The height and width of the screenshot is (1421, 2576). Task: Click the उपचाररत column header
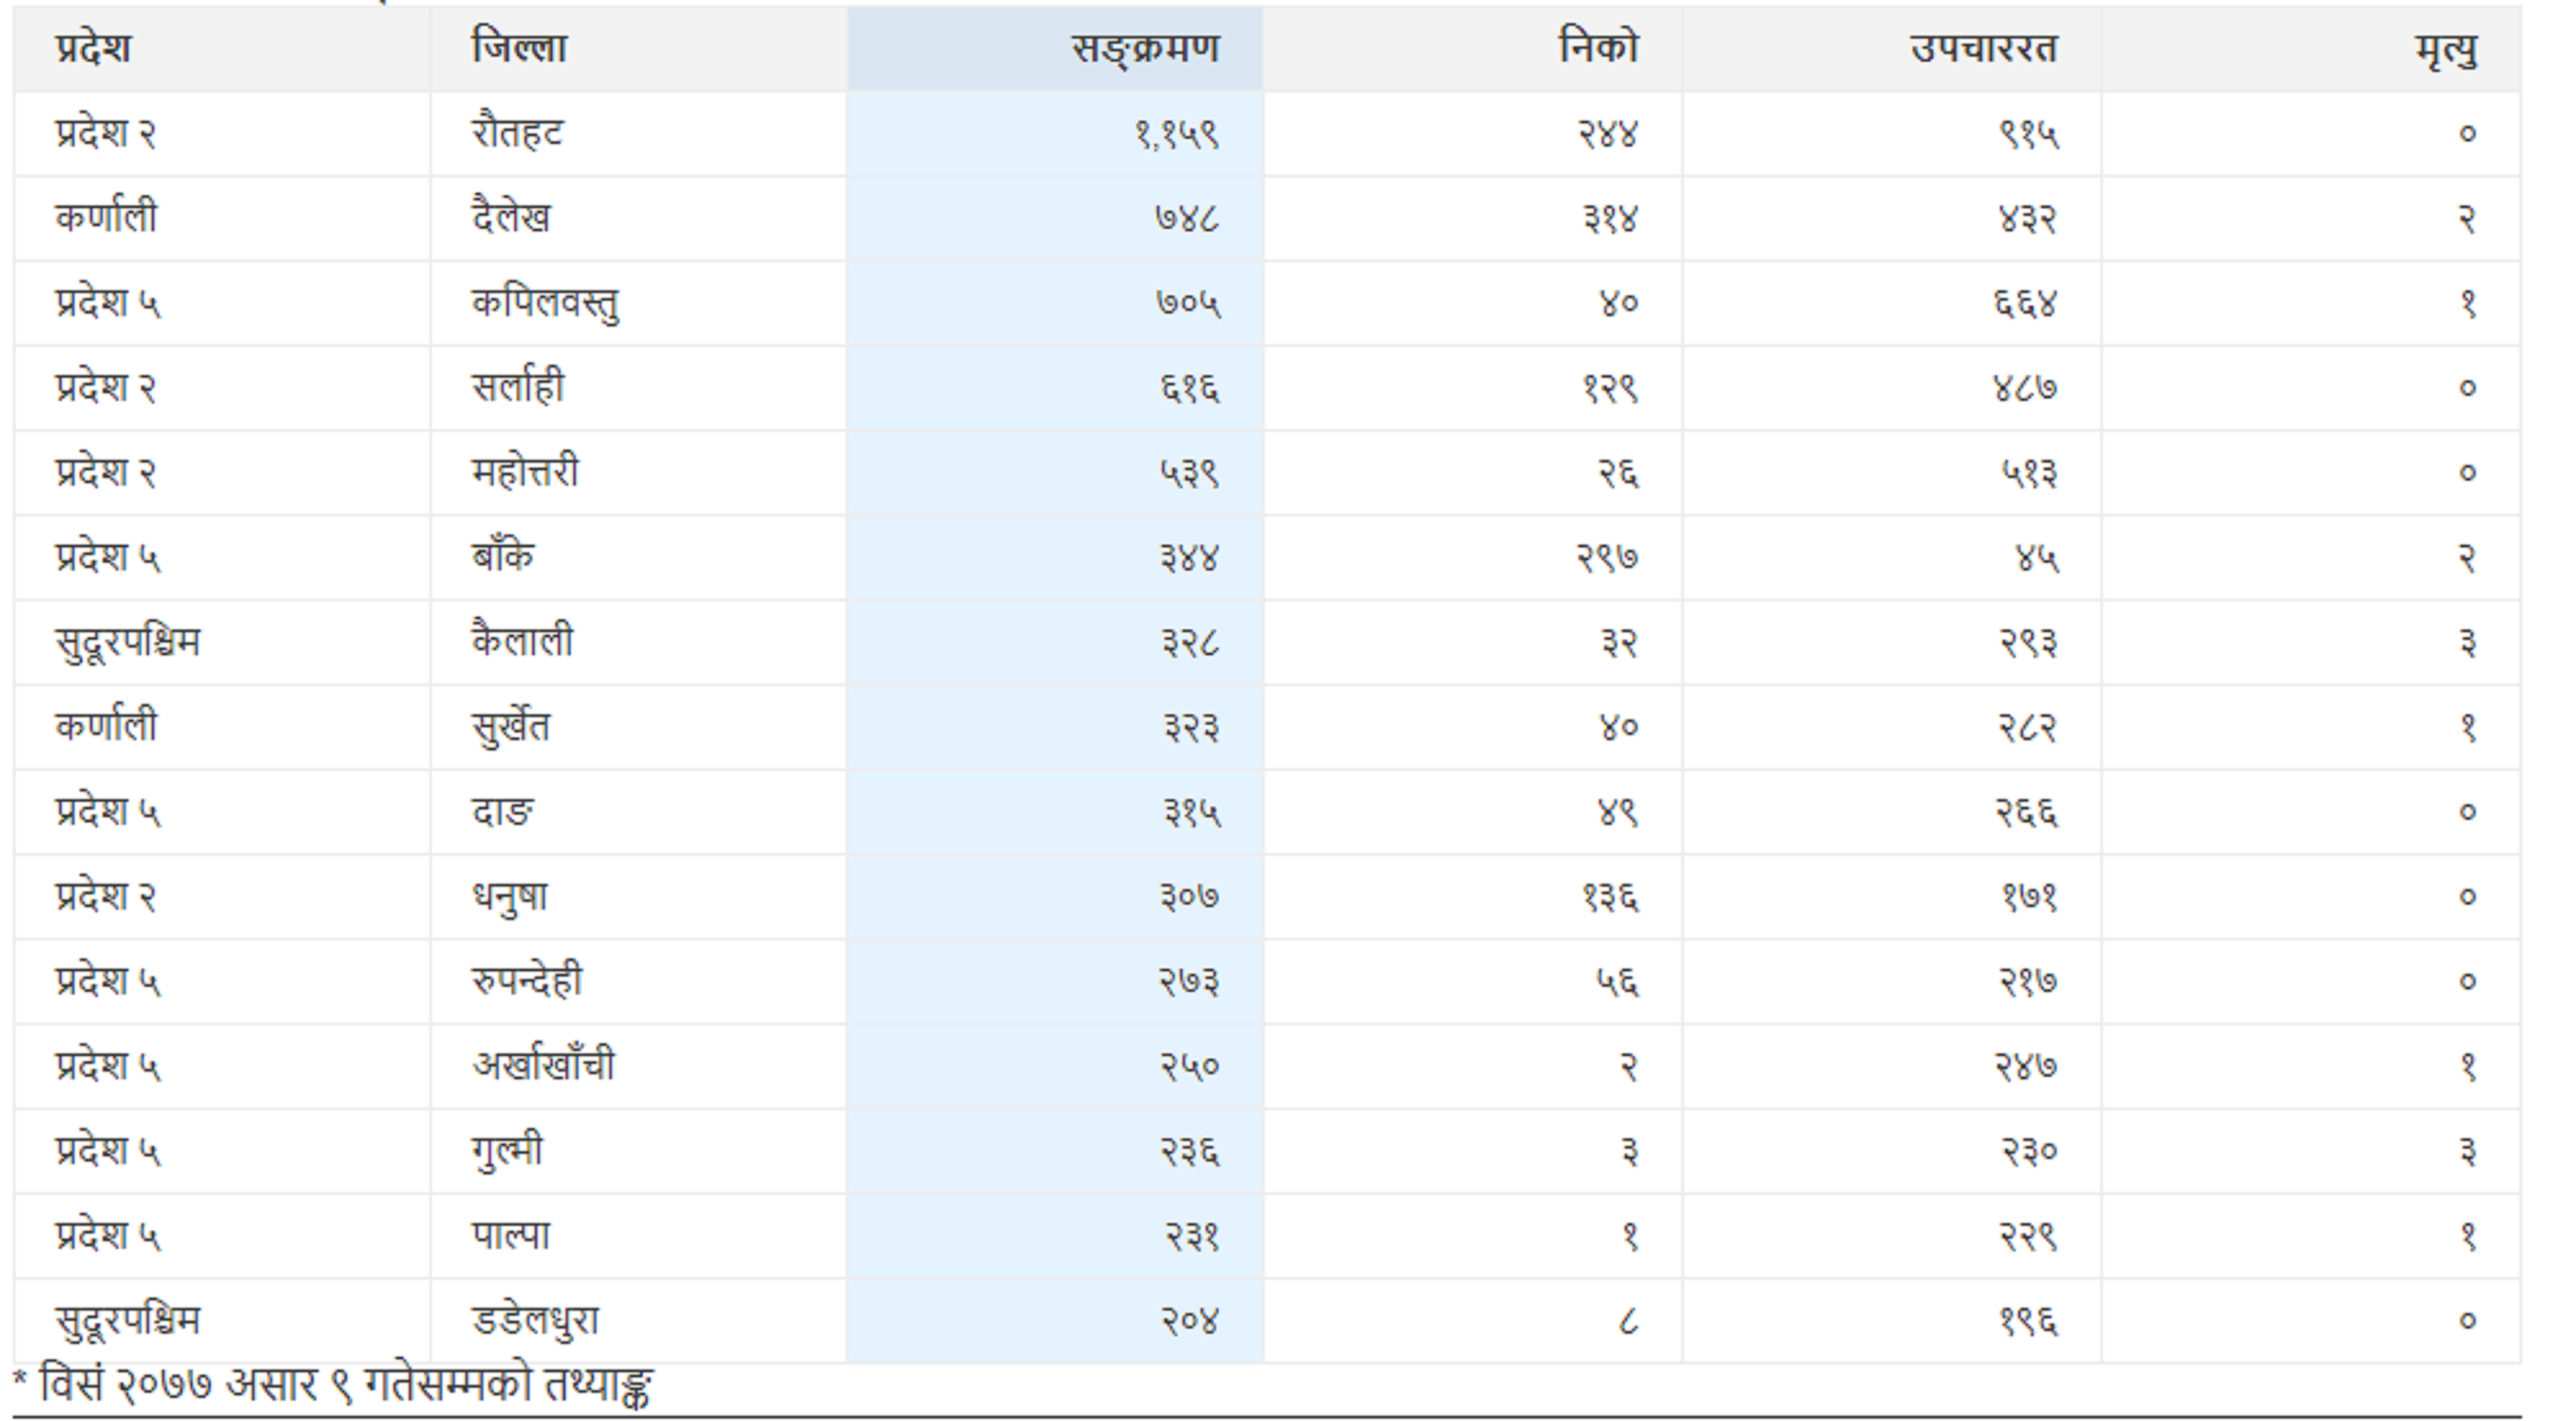click(1892, 49)
